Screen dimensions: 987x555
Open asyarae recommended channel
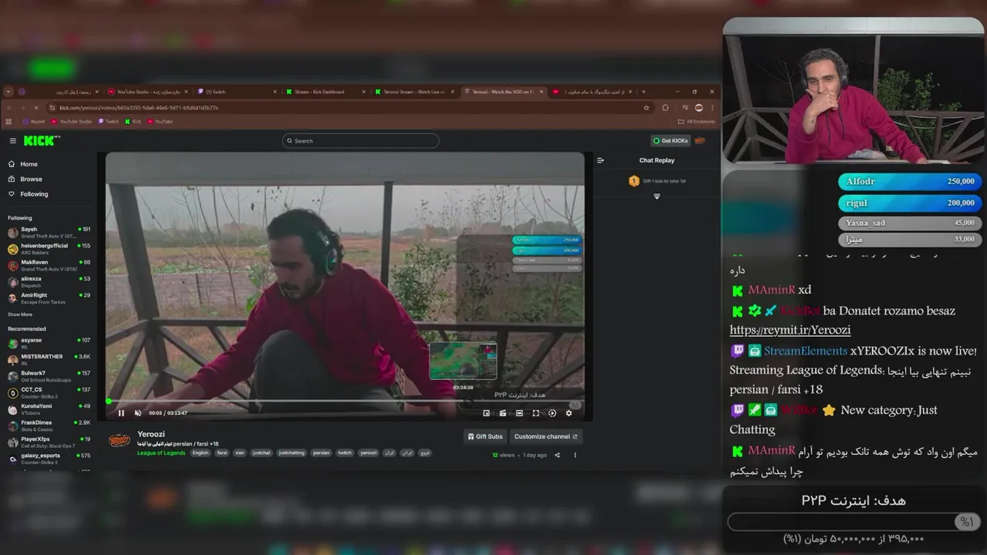click(49, 343)
